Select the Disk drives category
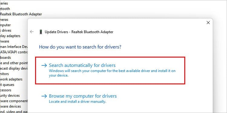The image size is (227, 113). (x=5, y=30)
